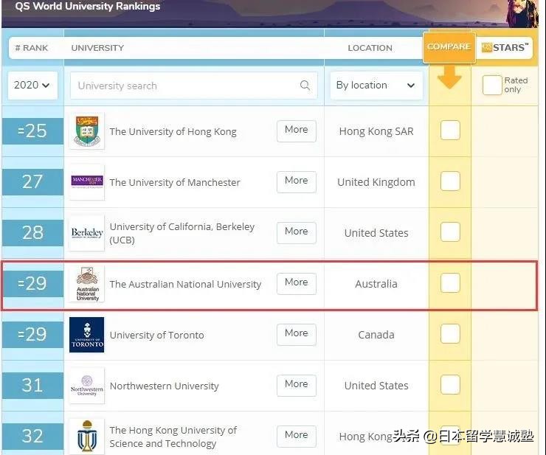Click More for University of Hong Kong

pyautogui.click(x=297, y=131)
